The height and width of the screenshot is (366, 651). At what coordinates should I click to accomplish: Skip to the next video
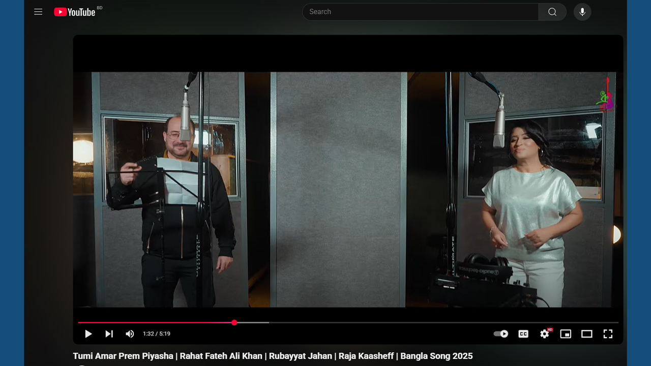[109, 334]
